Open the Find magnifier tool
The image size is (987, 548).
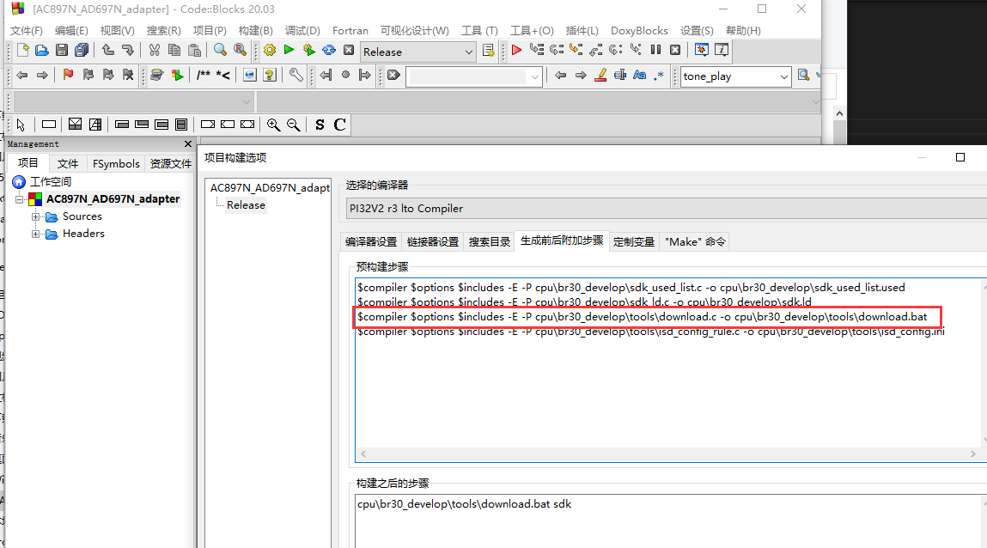tap(220, 51)
